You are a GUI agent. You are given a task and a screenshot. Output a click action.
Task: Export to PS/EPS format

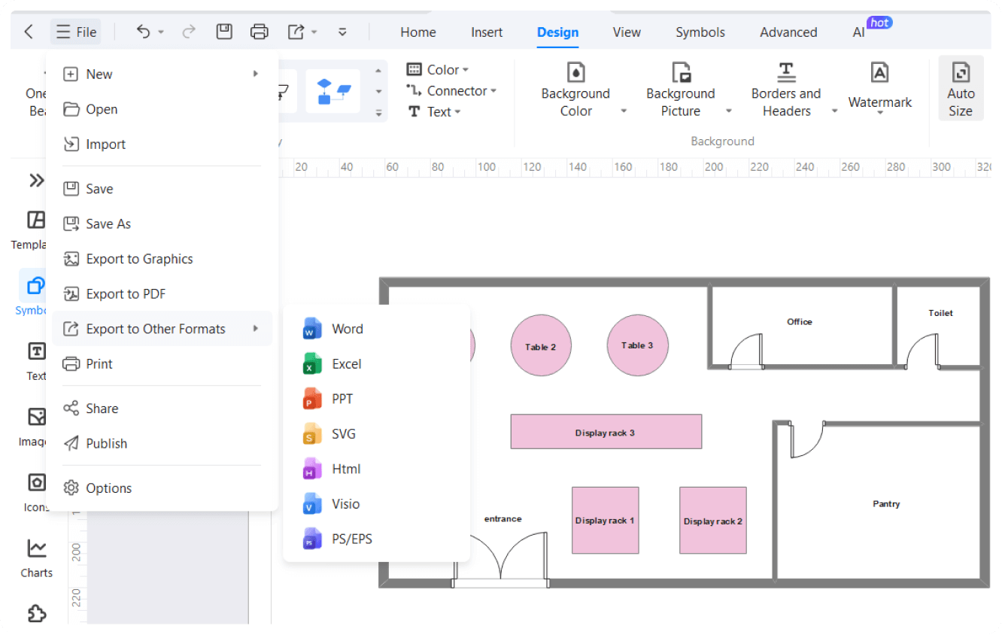(x=376, y=539)
